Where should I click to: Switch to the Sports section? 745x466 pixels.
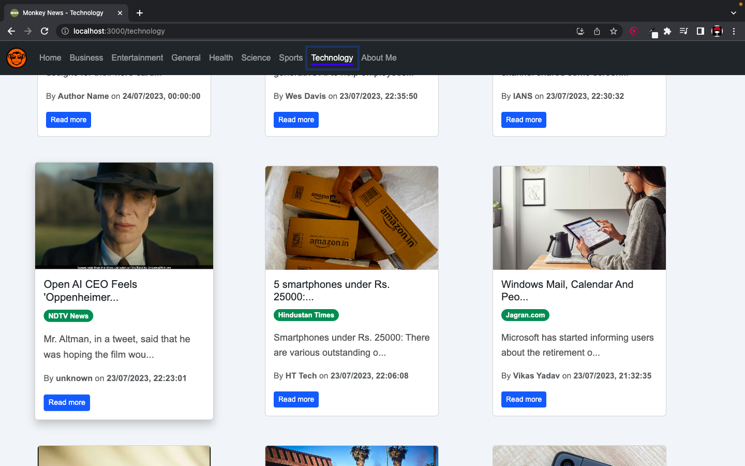[x=291, y=58]
